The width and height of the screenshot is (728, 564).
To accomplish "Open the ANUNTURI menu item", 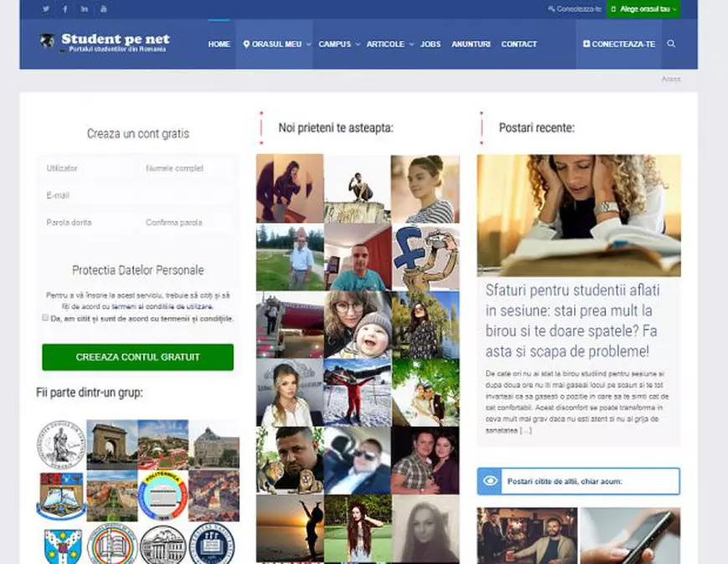I will (471, 44).
